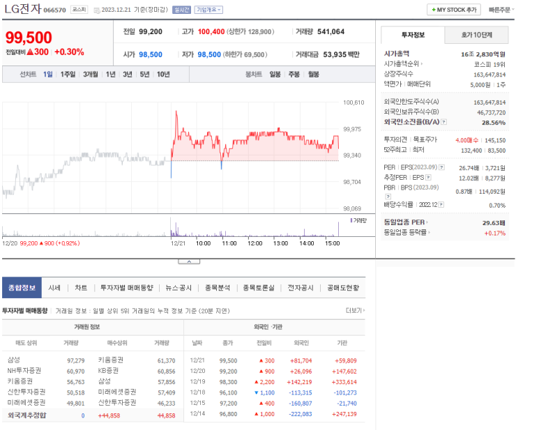The image size is (539, 430).
Task: Open 종목분석 tab
Action: [x=218, y=288]
